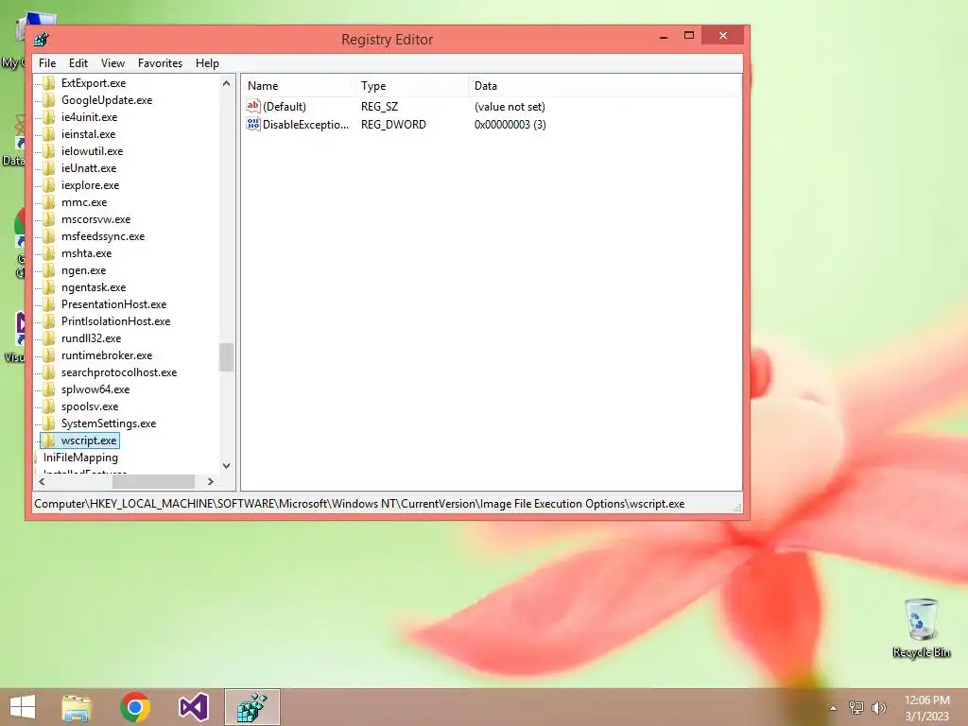Screen dimensions: 968x726
Task: Launch File Explorer from the taskbar
Action: pyautogui.click(x=77, y=707)
